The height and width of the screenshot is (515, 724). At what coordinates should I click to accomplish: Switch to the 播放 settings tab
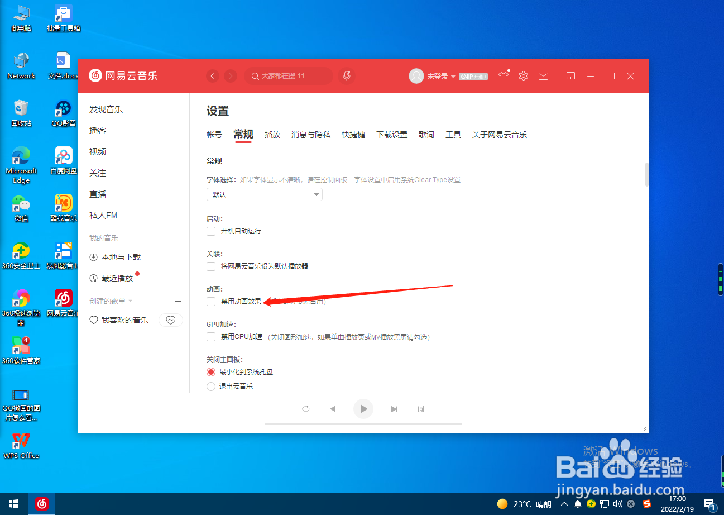click(x=272, y=134)
